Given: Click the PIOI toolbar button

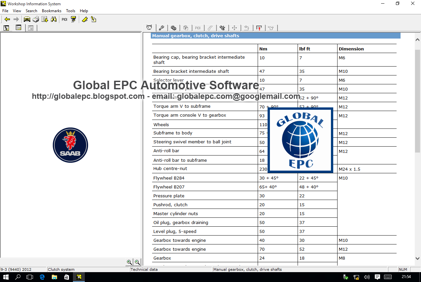Looking at the screenshot, I should tap(64, 19).
